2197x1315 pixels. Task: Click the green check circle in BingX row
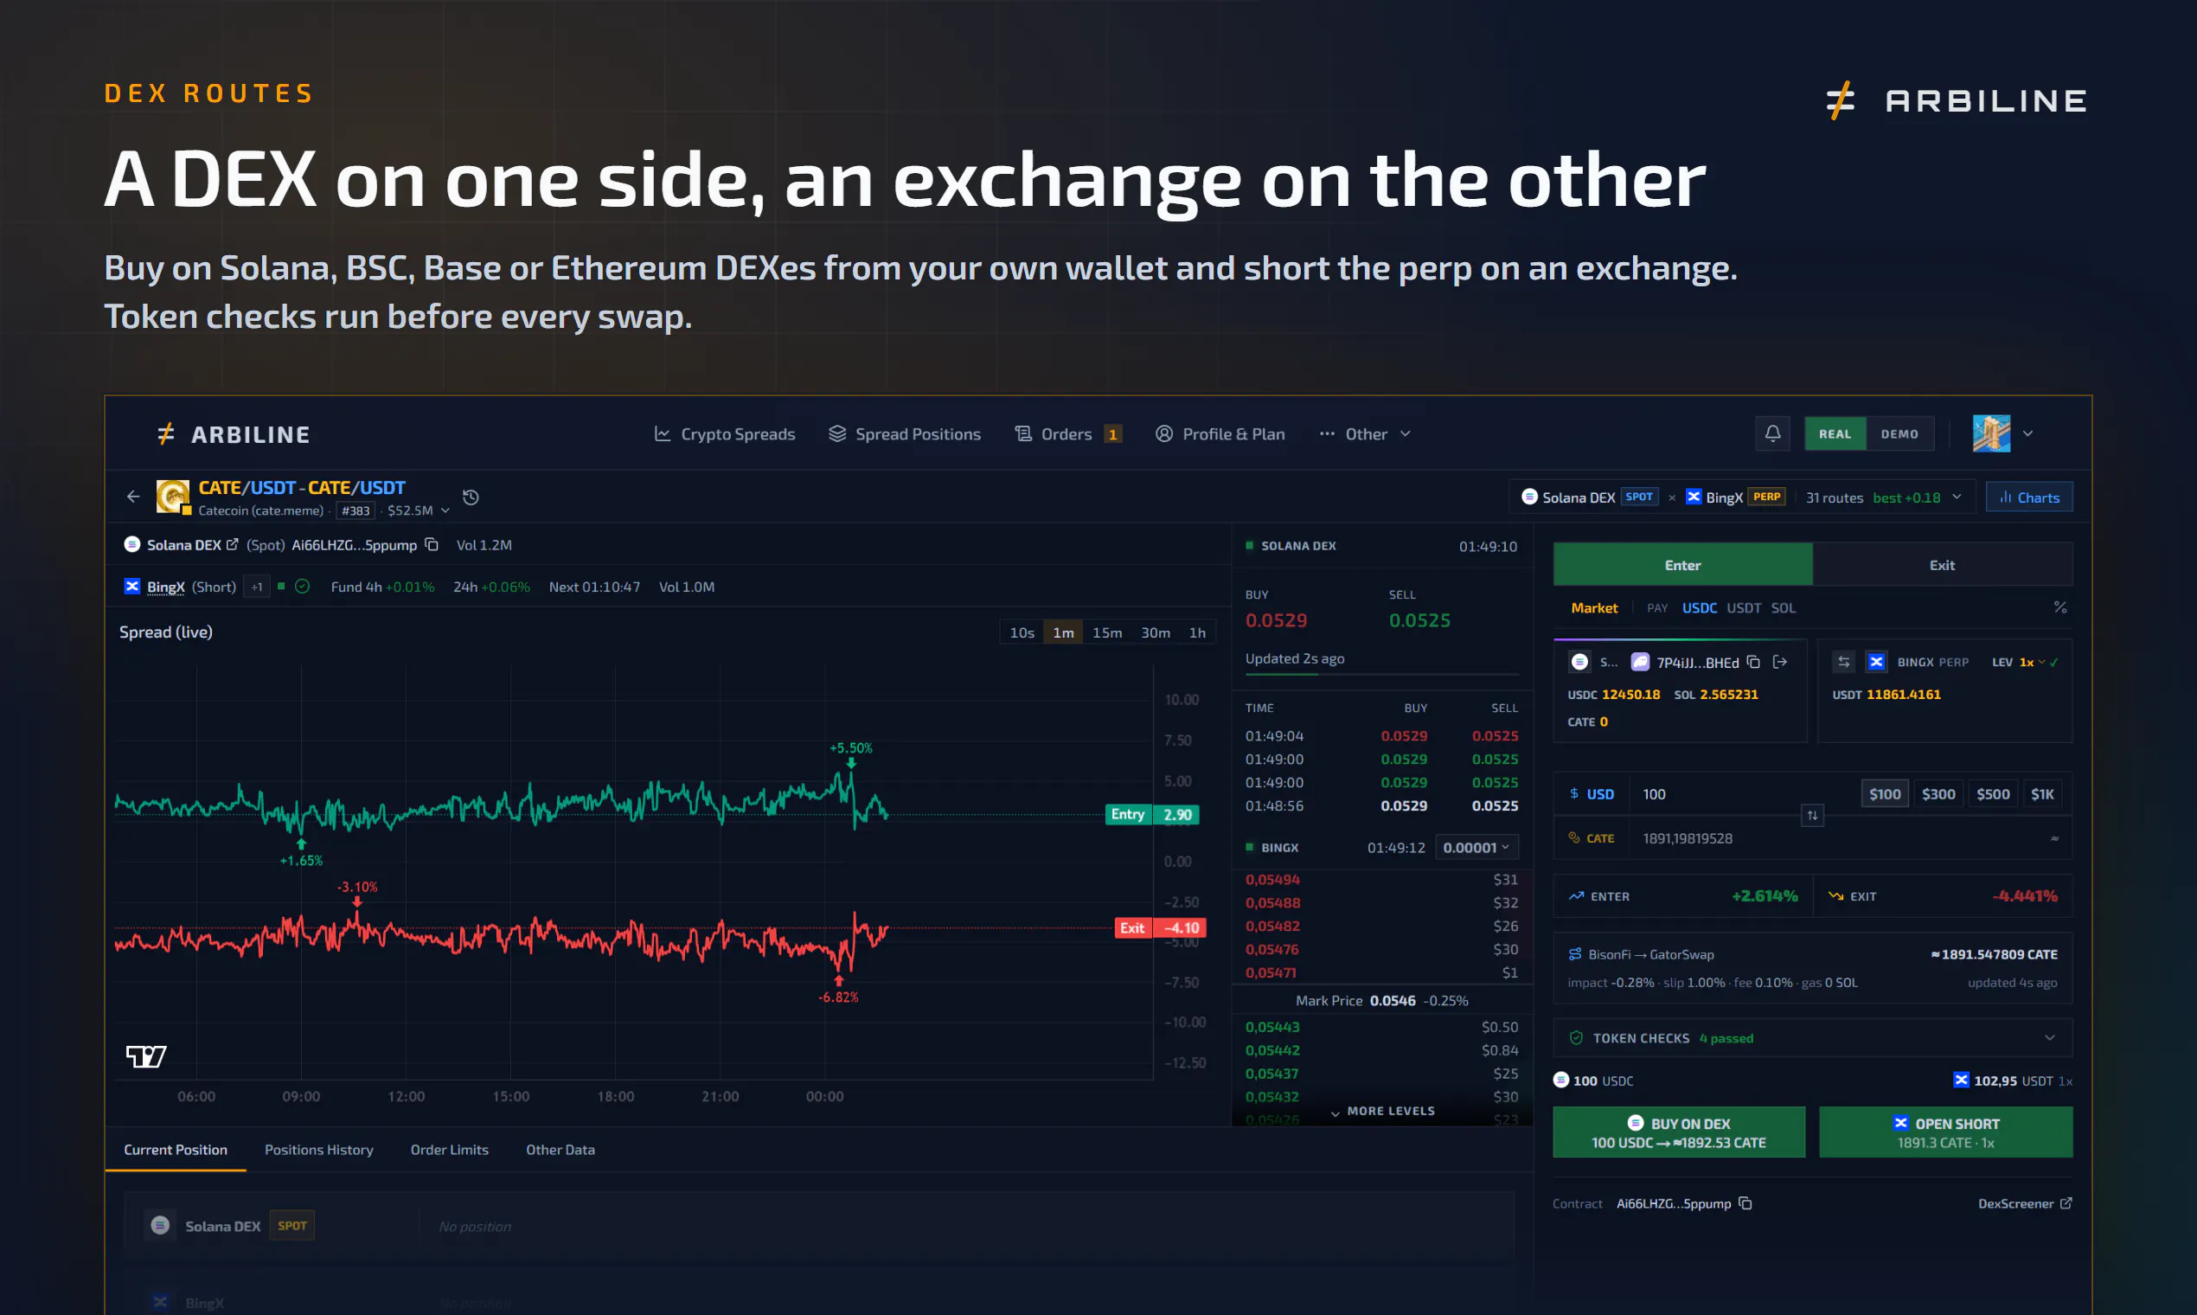pyautogui.click(x=302, y=586)
